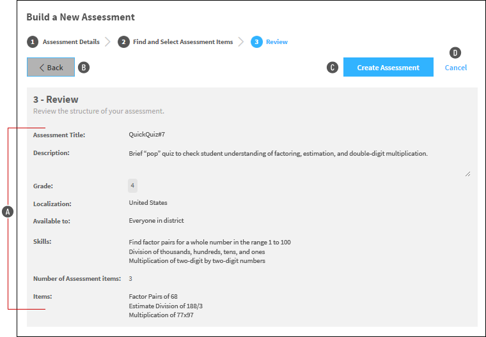The height and width of the screenshot is (337, 486).
Task: Click callout marker D icon
Action: pyautogui.click(x=455, y=52)
